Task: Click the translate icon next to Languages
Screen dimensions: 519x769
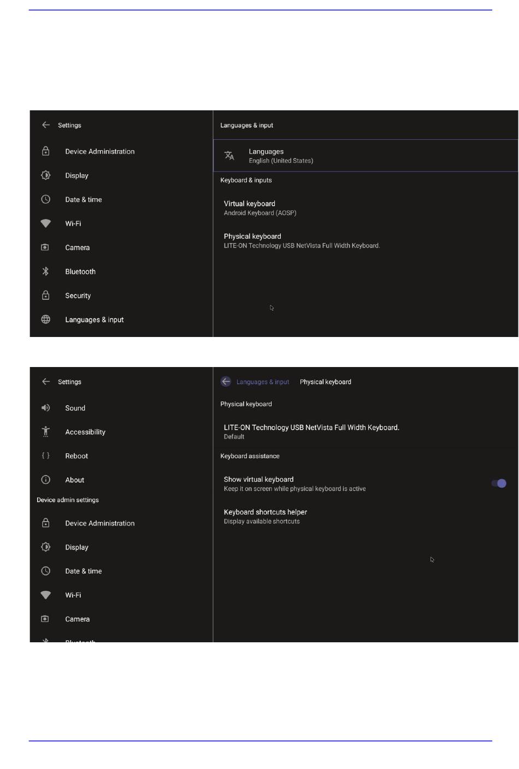Action: [229, 156]
